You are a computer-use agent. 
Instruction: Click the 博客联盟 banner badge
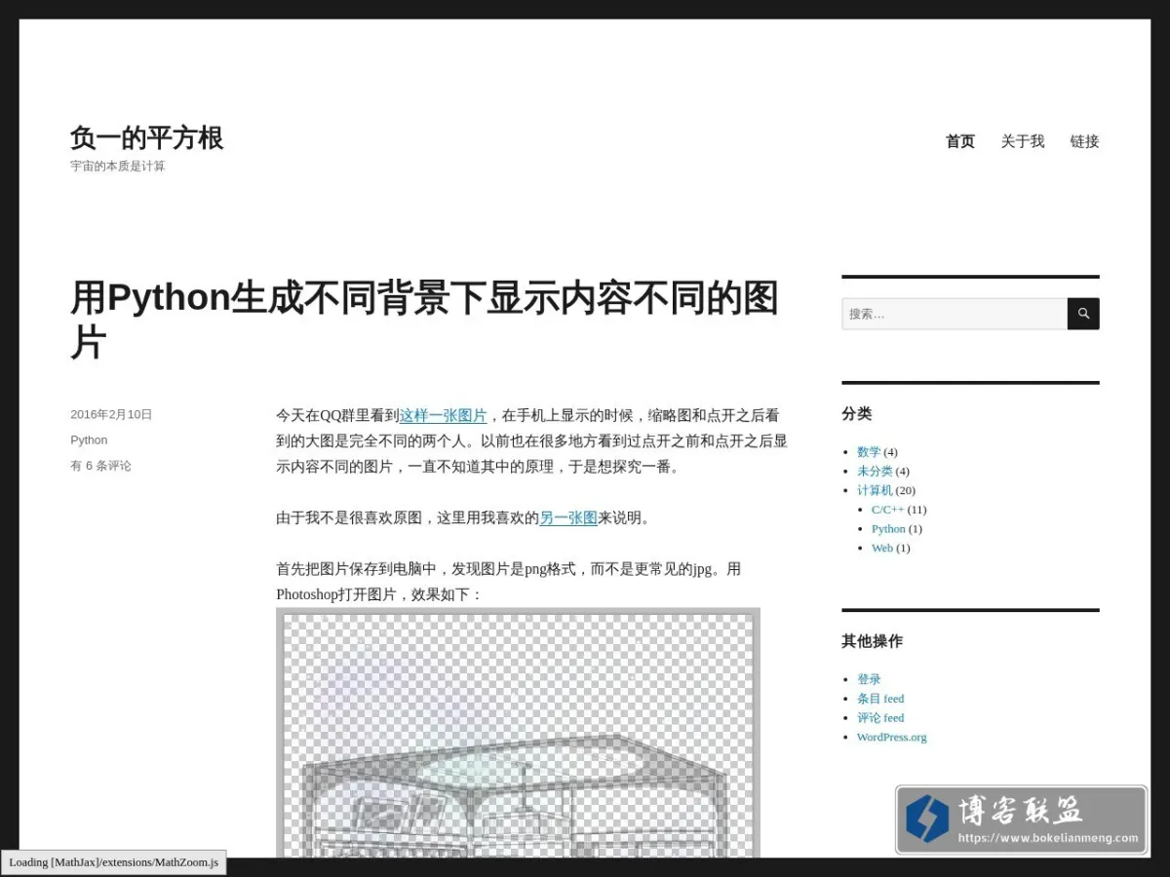coord(1021,820)
